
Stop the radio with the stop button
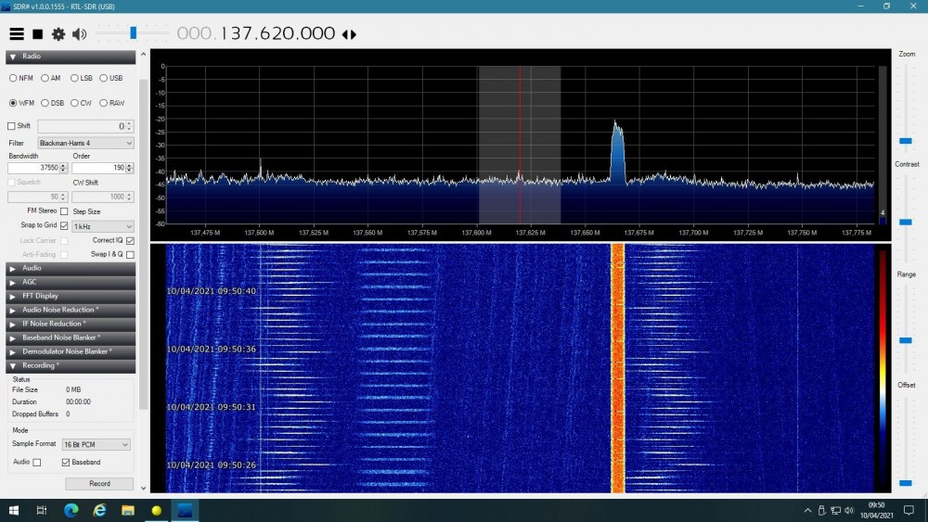click(38, 34)
